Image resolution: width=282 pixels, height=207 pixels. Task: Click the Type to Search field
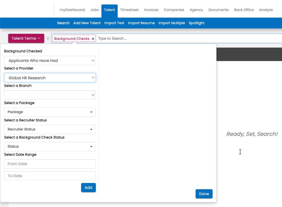[189, 38]
